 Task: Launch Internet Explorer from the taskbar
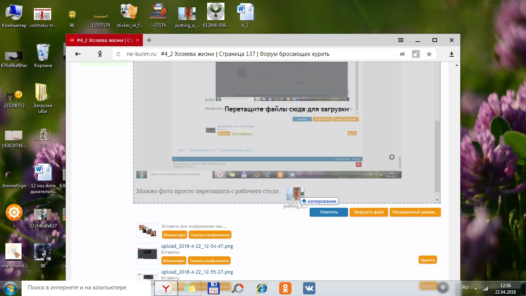(x=261, y=288)
